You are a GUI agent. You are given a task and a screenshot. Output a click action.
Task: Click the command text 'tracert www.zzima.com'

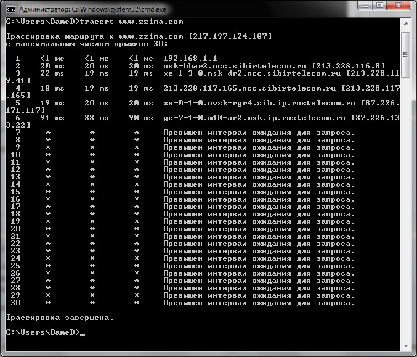click(x=131, y=22)
